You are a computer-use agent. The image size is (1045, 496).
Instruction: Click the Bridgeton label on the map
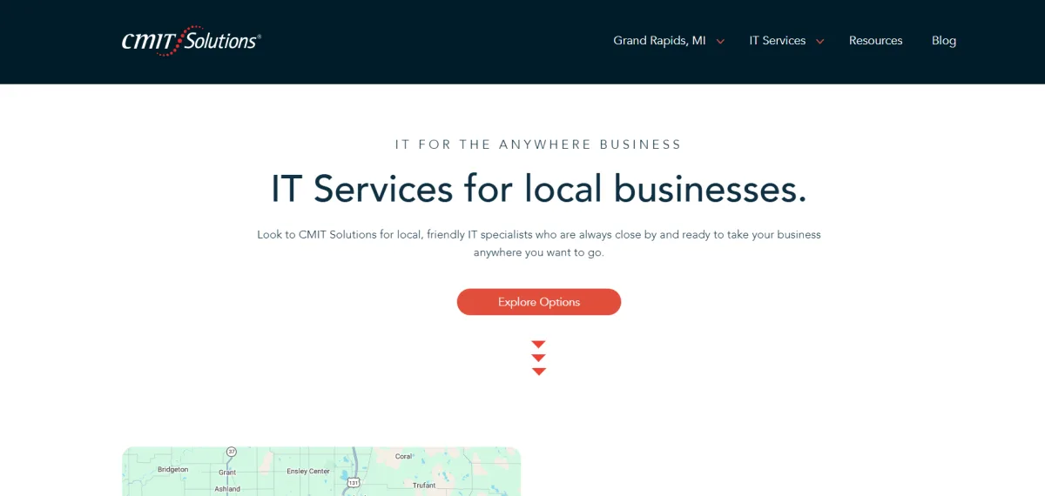coord(172,469)
